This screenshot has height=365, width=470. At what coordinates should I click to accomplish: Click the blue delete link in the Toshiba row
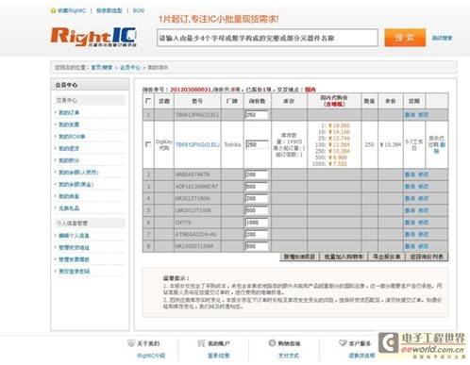click(440, 147)
